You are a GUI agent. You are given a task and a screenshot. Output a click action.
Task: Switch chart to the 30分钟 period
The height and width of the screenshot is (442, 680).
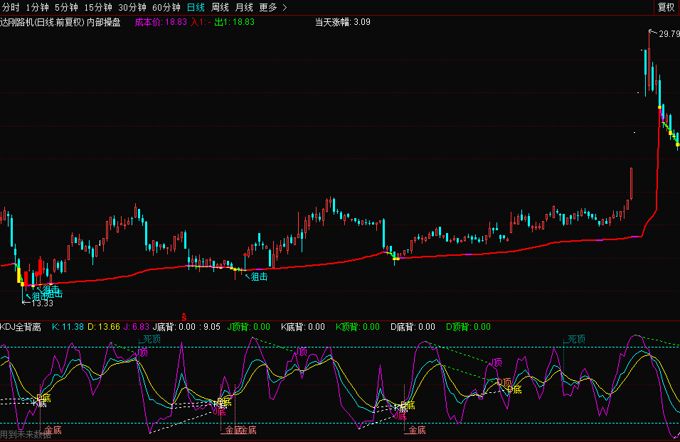132,7
